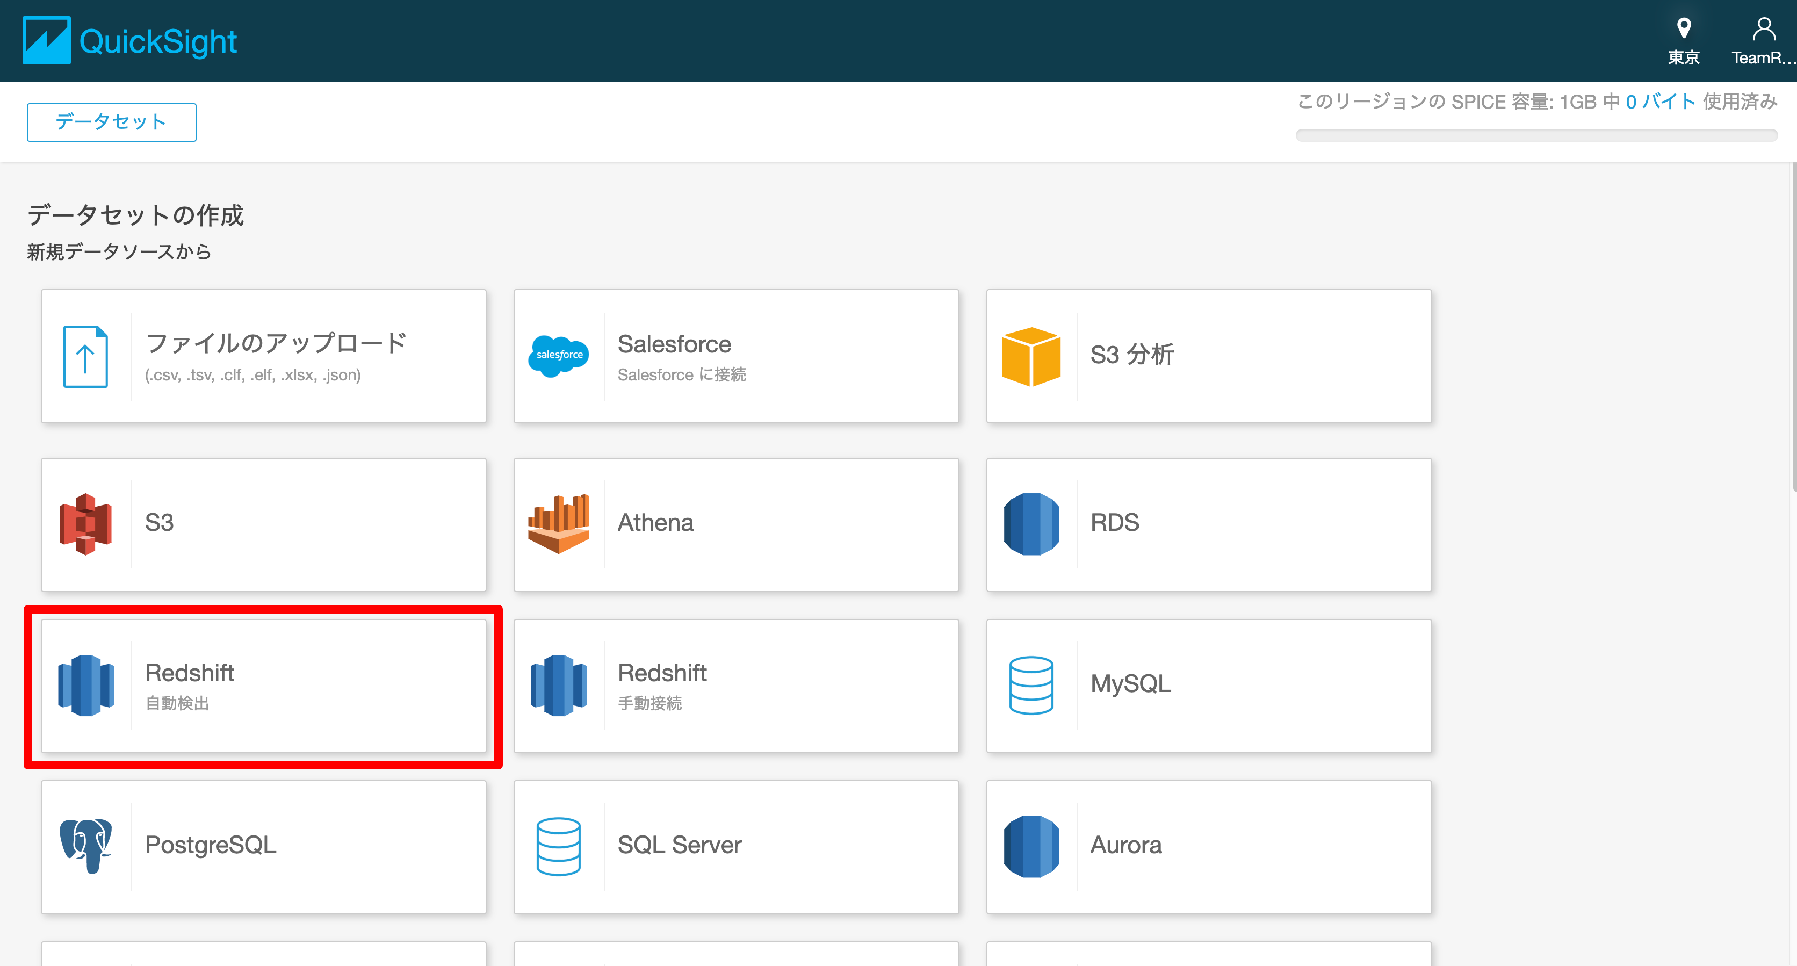This screenshot has height=966, width=1797.
Task: Click the Redshift auto-detect (自動検出) icon
Action: point(86,685)
